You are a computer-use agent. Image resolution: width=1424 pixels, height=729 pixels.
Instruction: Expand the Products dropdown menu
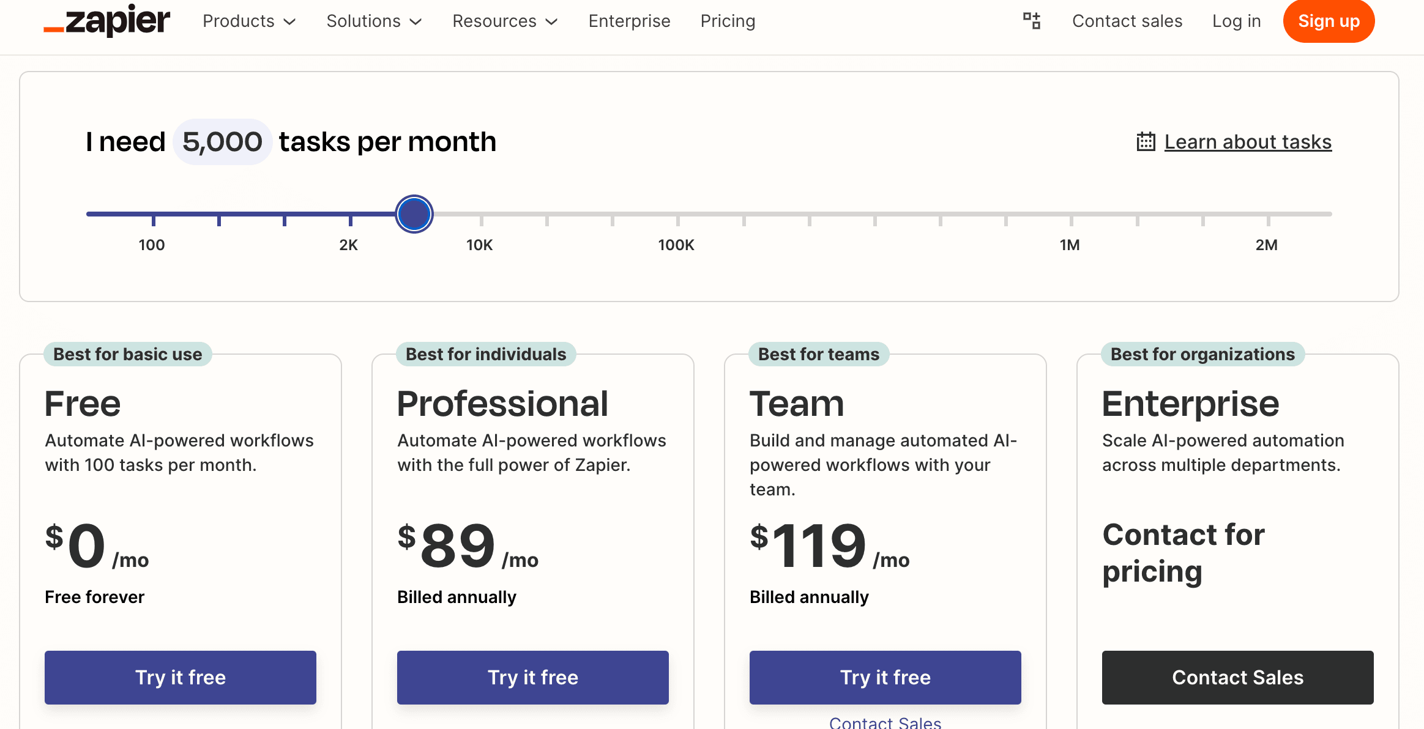249,21
